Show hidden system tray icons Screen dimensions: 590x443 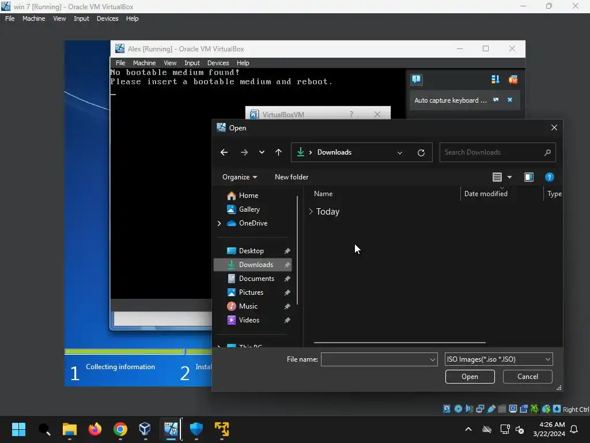[x=468, y=429]
